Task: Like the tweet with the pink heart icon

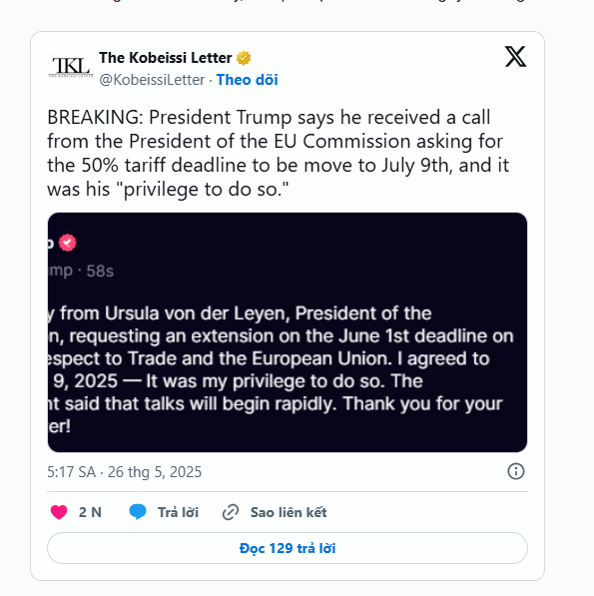Action: click(x=59, y=512)
